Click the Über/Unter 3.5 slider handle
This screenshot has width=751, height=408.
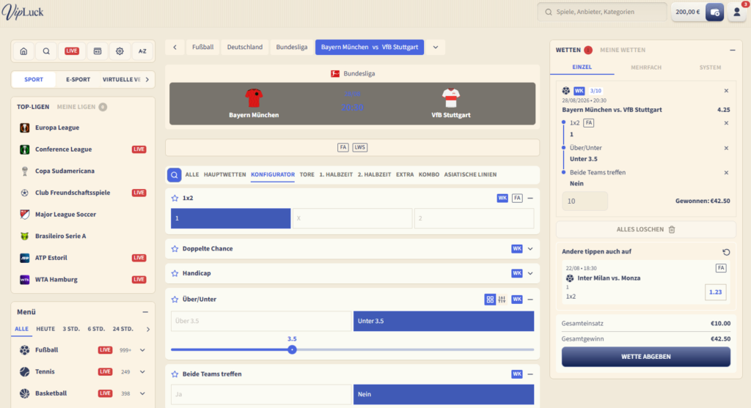click(292, 349)
